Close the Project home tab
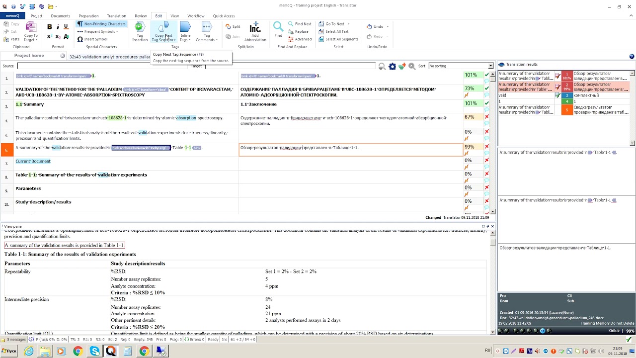636x358 pixels. click(63, 56)
